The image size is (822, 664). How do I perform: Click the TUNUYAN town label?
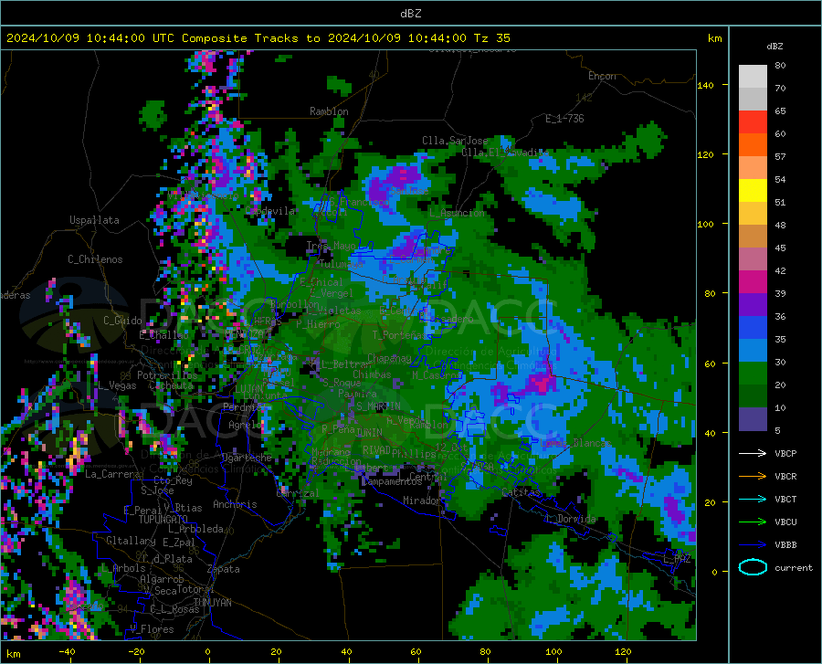212,603
